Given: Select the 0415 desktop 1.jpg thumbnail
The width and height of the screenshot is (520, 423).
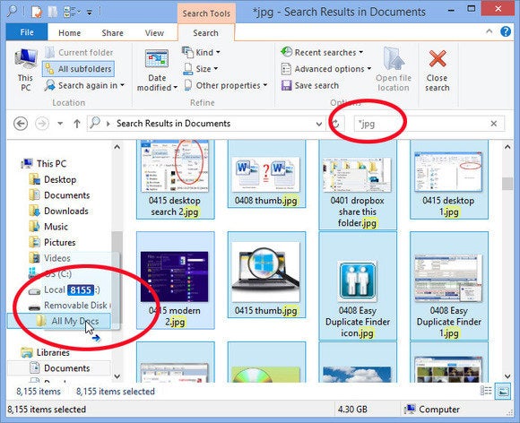Looking at the screenshot, I should (449, 179).
